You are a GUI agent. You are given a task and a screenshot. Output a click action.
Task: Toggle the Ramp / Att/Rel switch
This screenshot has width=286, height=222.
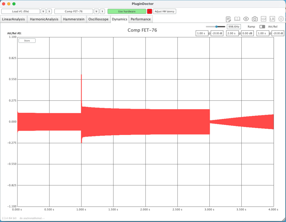coord(262,27)
